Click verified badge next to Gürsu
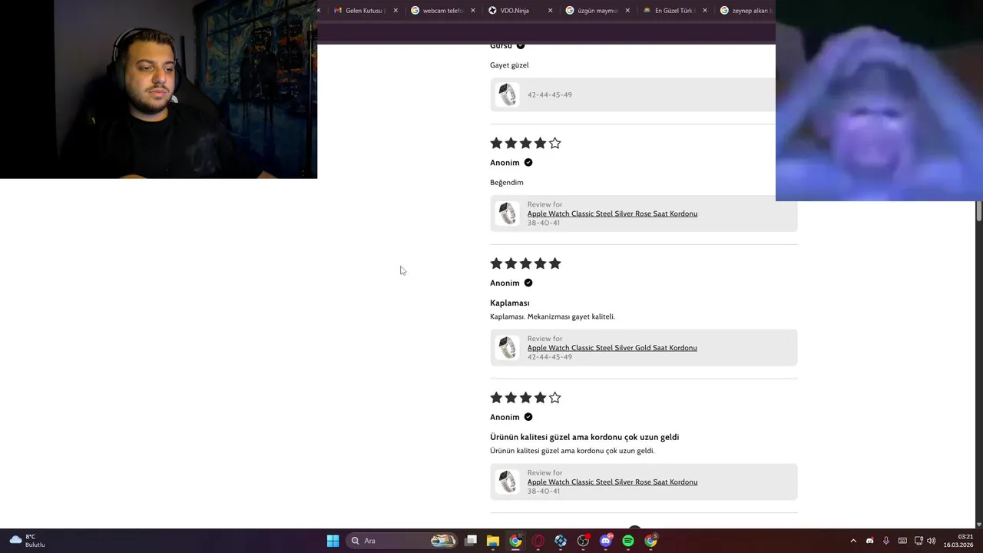The width and height of the screenshot is (983, 553). (x=520, y=45)
